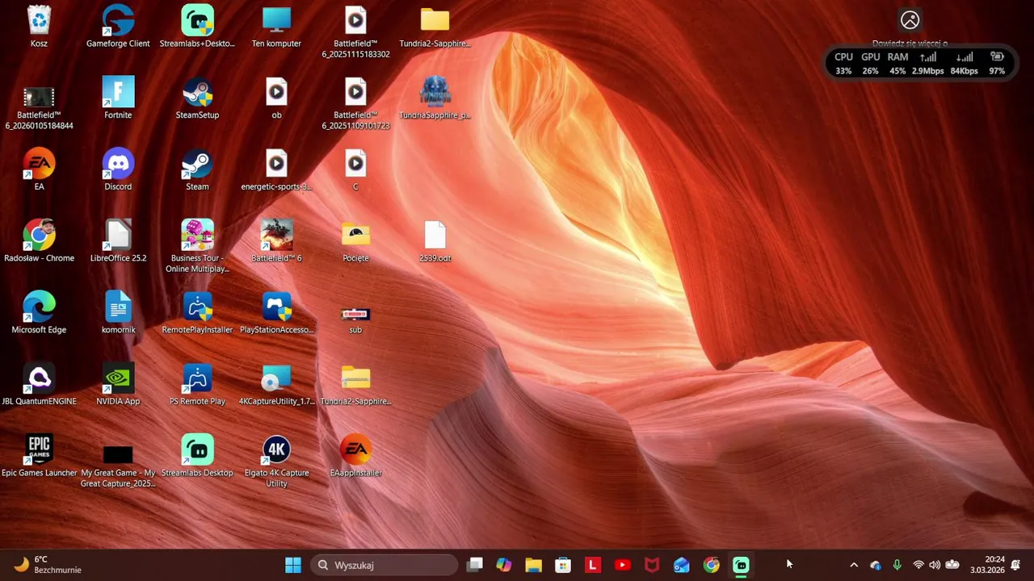Click the microphone tray icon
This screenshot has width=1034, height=581.
897,565
